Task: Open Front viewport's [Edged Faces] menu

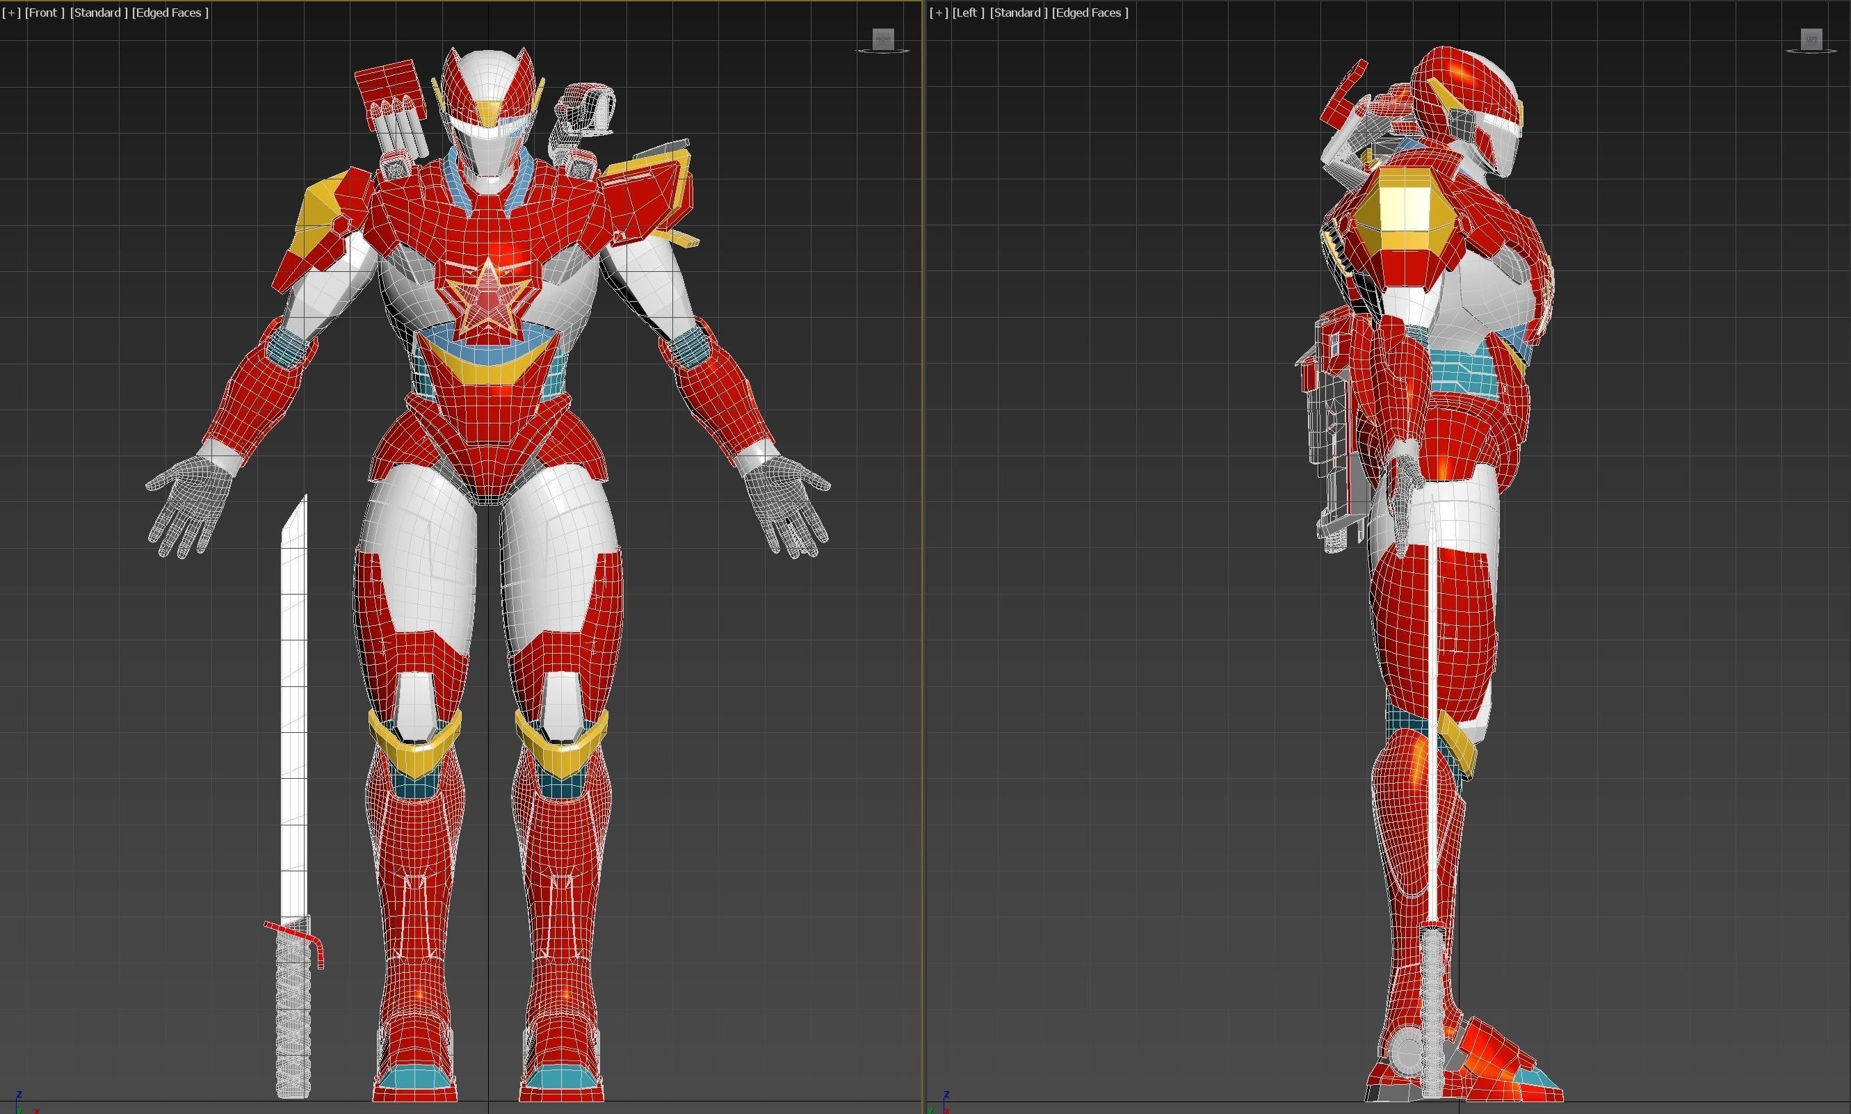Action: point(170,13)
